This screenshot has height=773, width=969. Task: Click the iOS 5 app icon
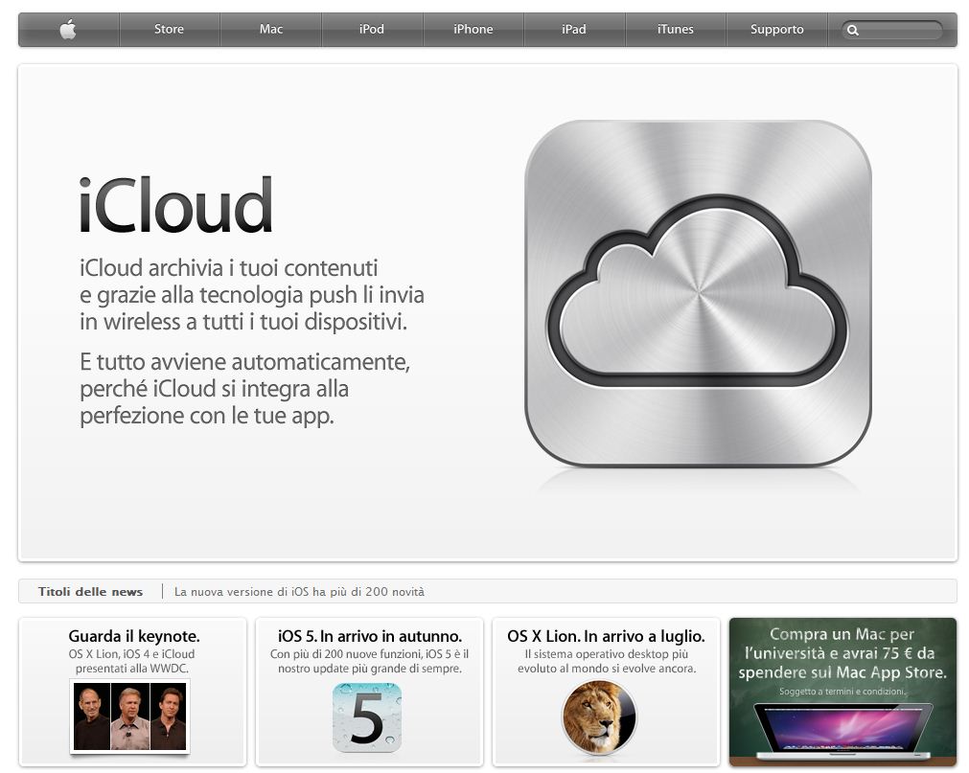tap(367, 717)
